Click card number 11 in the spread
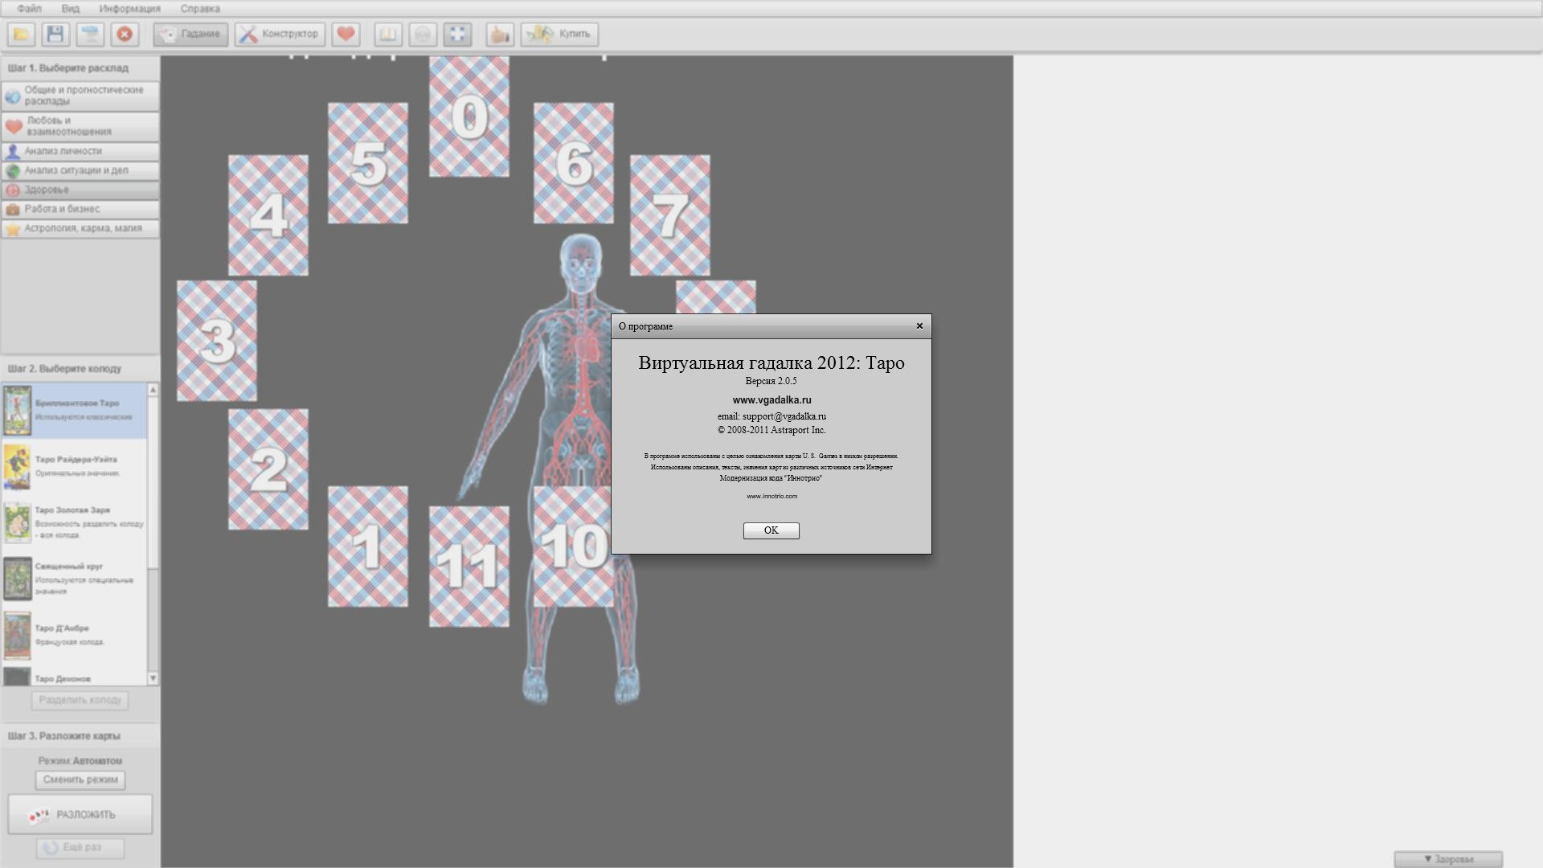1543x868 pixels. click(469, 567)
